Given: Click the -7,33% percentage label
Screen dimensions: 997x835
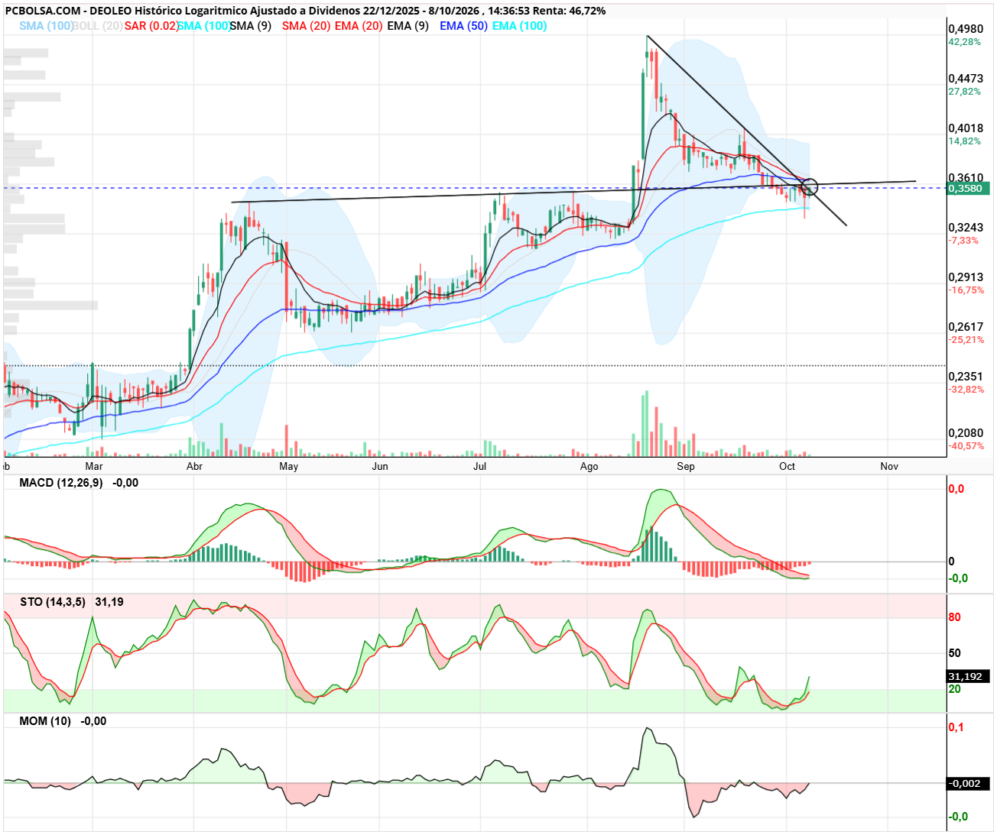Looking at the screenshot, I should (963, 241).
